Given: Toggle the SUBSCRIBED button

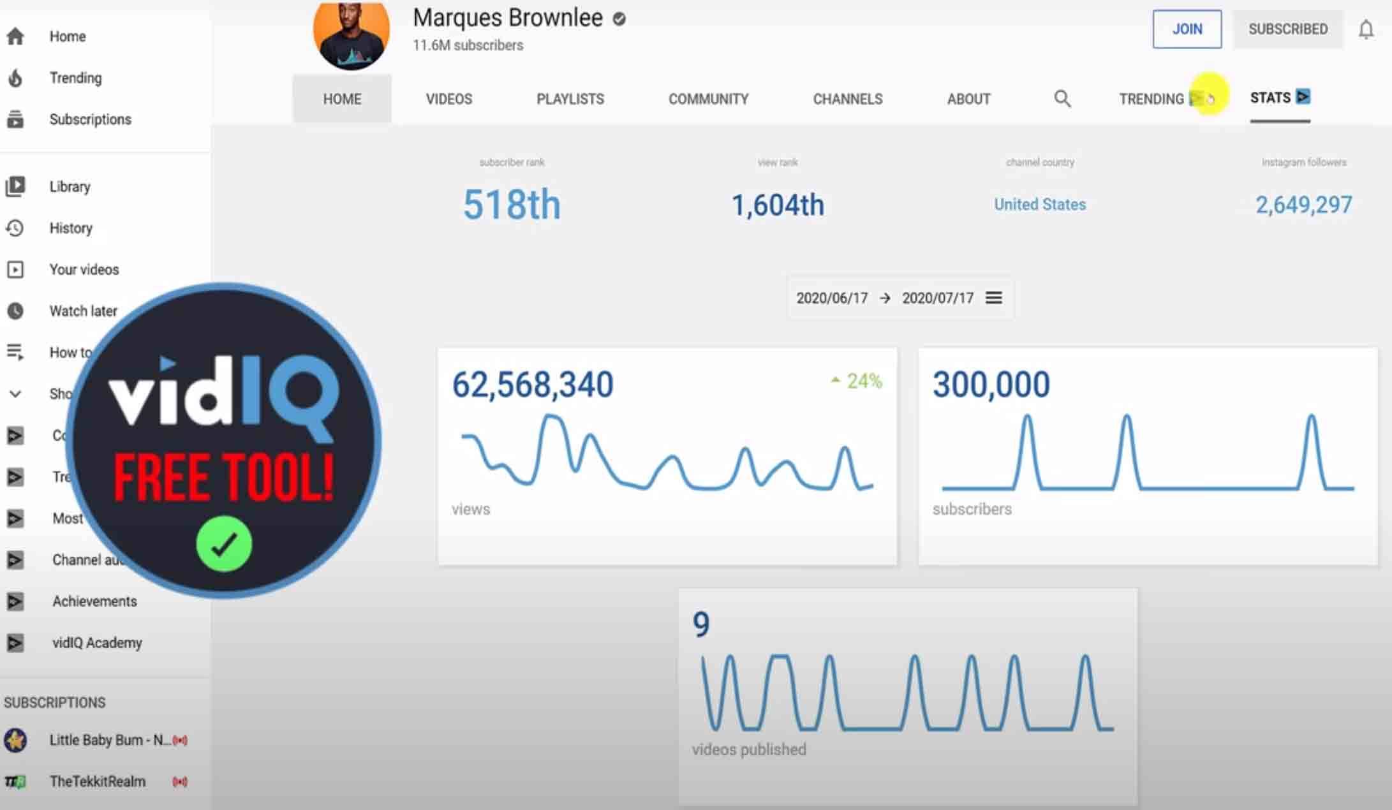Looking at the screenshot, I should click(x=1287, y=29).
